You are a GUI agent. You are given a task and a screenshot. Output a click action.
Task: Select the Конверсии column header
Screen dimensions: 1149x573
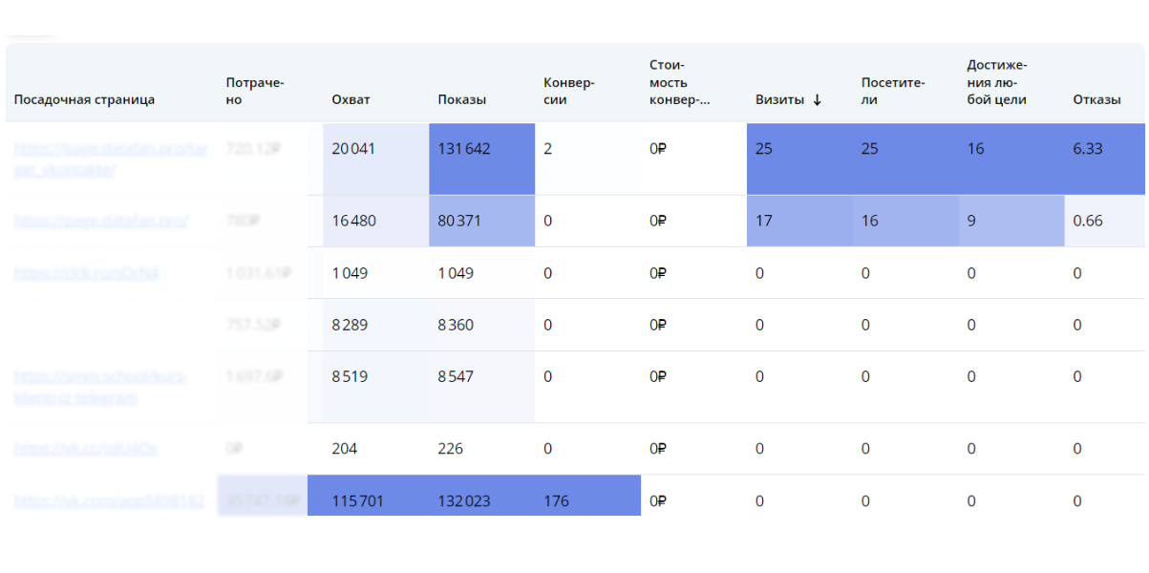[x=568, y=91]
